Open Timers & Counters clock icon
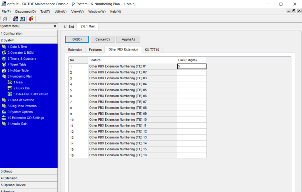302x192 pixels. coord(4,59)
